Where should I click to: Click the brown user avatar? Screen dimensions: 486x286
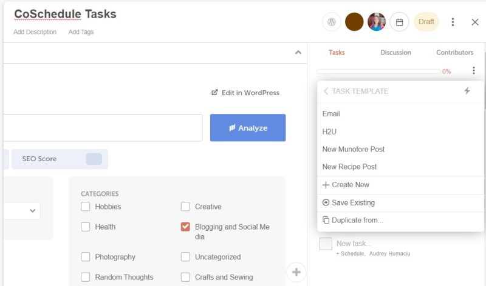(354, 22)
